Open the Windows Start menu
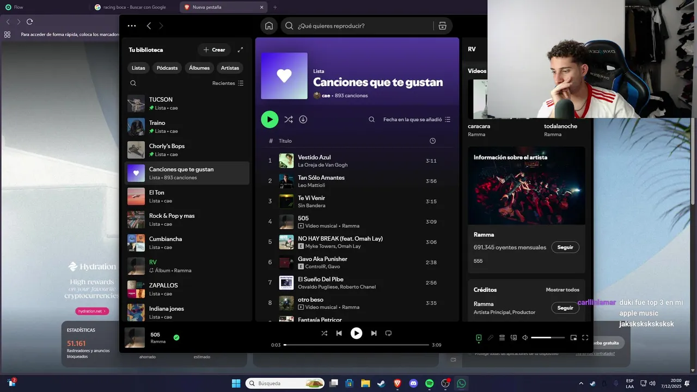This screenshot has width=697, height=392. (236, 383)
